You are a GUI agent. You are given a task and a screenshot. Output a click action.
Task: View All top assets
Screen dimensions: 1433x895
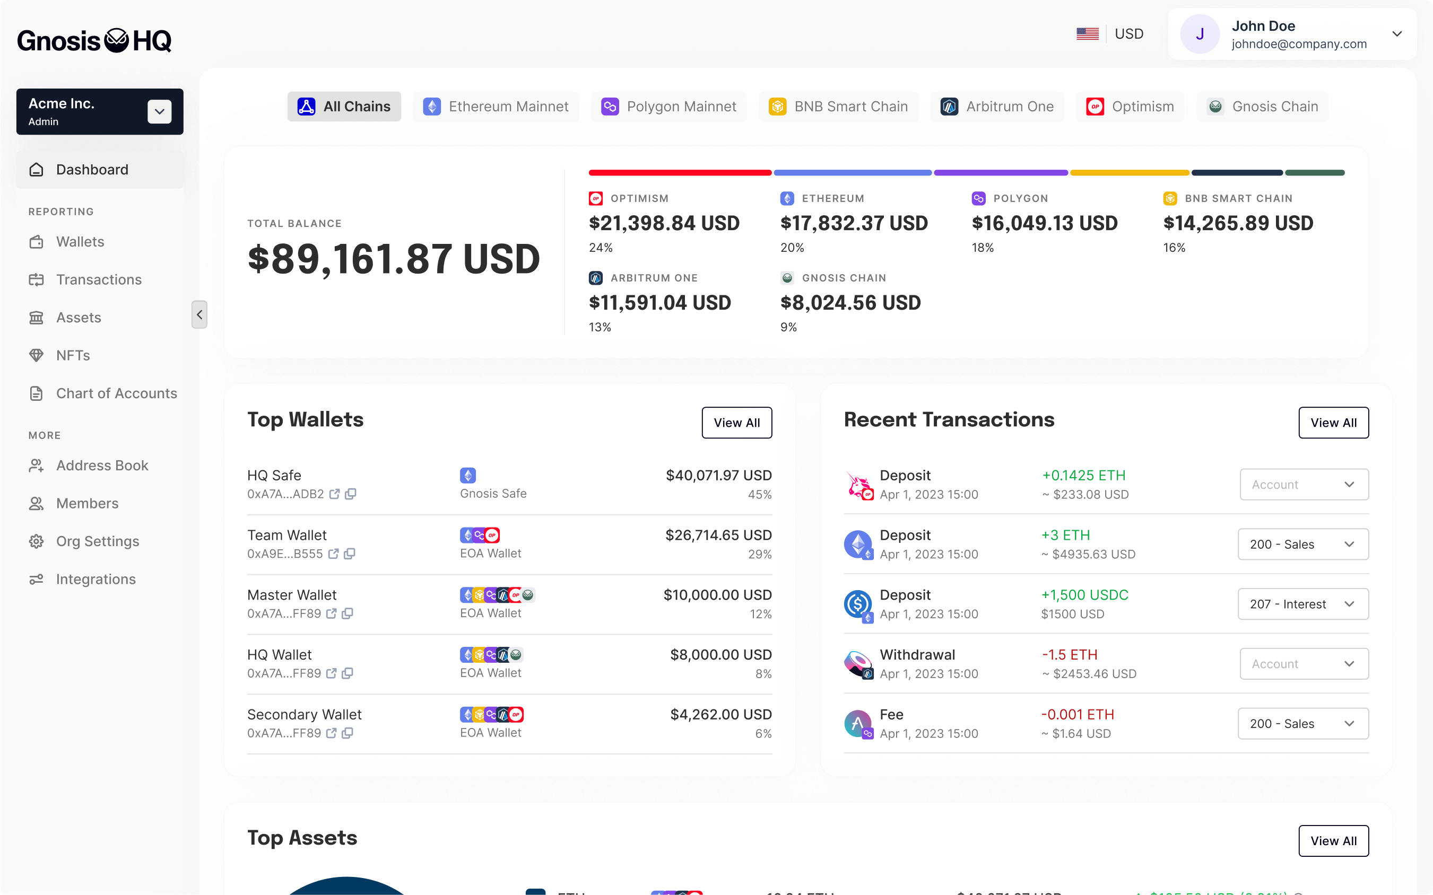point(1333,840)
